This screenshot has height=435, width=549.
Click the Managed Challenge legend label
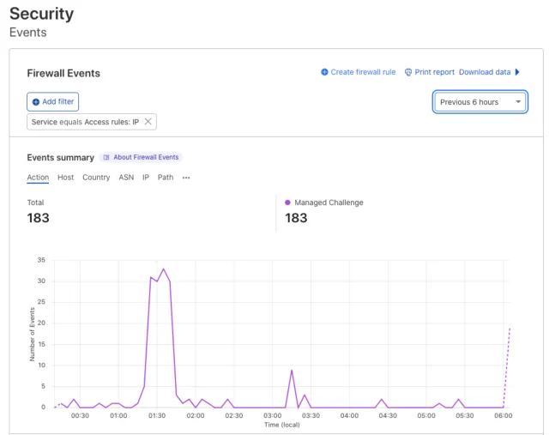(329, 202)
